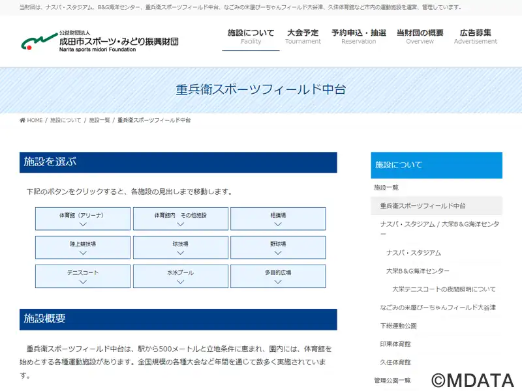
Task: Open 久住体育館 sidebar link
Action: click(395, 362)
